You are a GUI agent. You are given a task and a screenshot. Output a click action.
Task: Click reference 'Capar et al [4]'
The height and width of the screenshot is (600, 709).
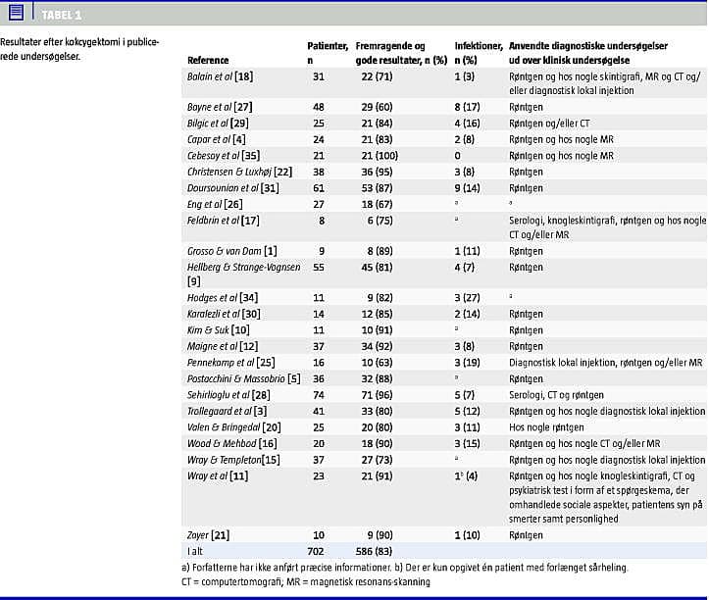pos(217,140)
